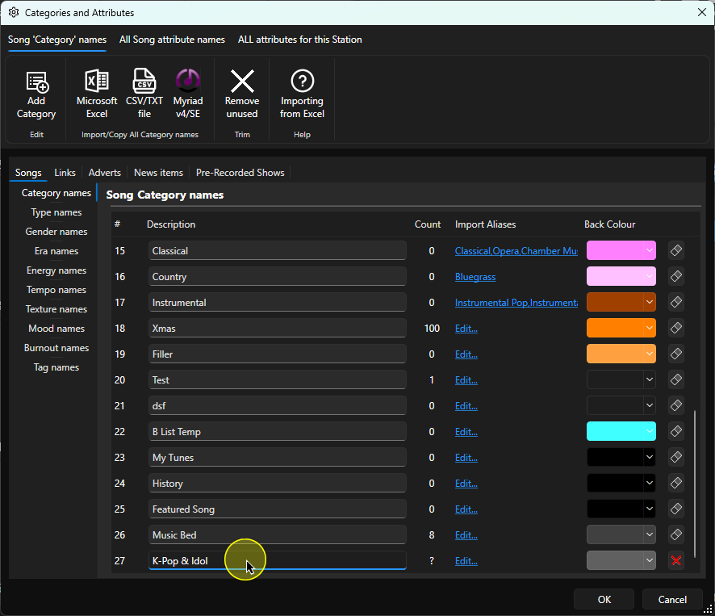Click Edit... link for Filler row
Screen dimensions: 715x616
466,354
